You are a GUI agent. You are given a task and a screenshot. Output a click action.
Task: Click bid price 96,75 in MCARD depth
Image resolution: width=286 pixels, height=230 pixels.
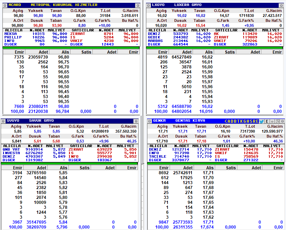(x=64, y=62)
